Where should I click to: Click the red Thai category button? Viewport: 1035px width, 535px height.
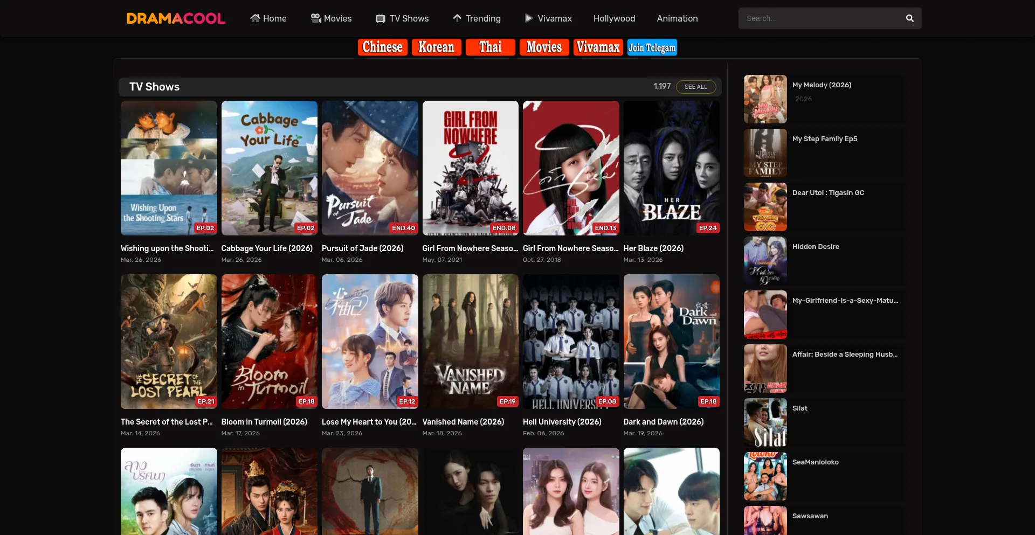(x=490, y=47)
